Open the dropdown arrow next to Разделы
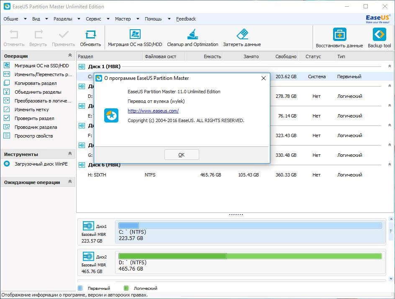The height and width of the screenshot is (299, 395). pyautogui.click(x=79, y=19)
